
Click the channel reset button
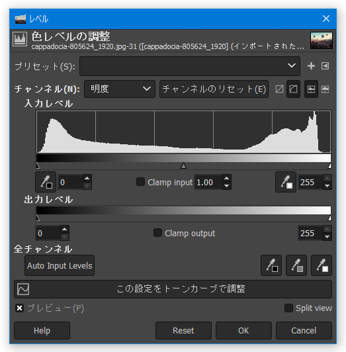(x=214, y=89)
